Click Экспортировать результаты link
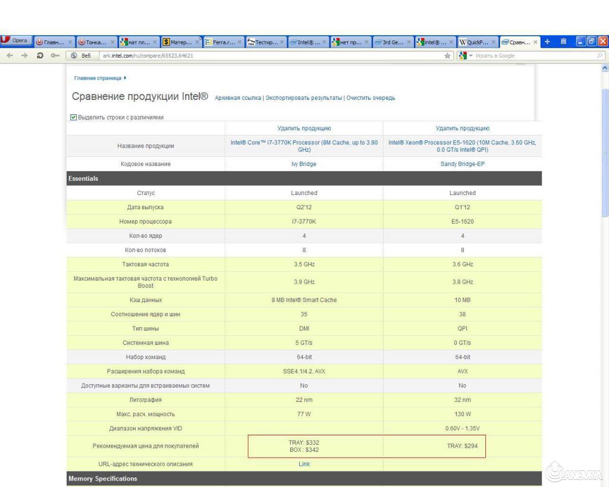This screenshot has width=609, height=487. click(x=304, y=98)
